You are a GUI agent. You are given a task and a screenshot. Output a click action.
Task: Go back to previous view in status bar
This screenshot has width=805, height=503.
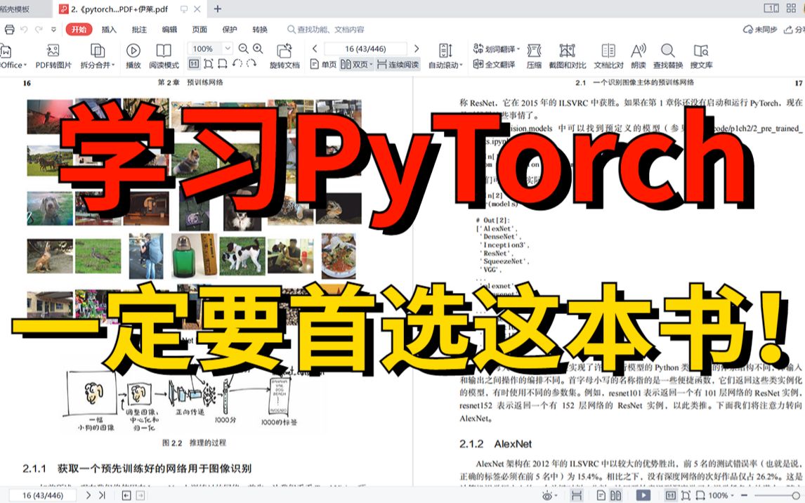(126, 495)
